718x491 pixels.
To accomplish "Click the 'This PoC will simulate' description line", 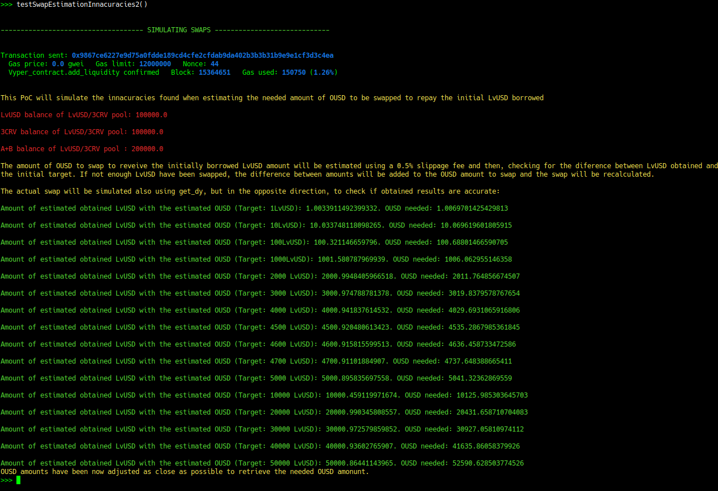I will (x=272, y=98).
